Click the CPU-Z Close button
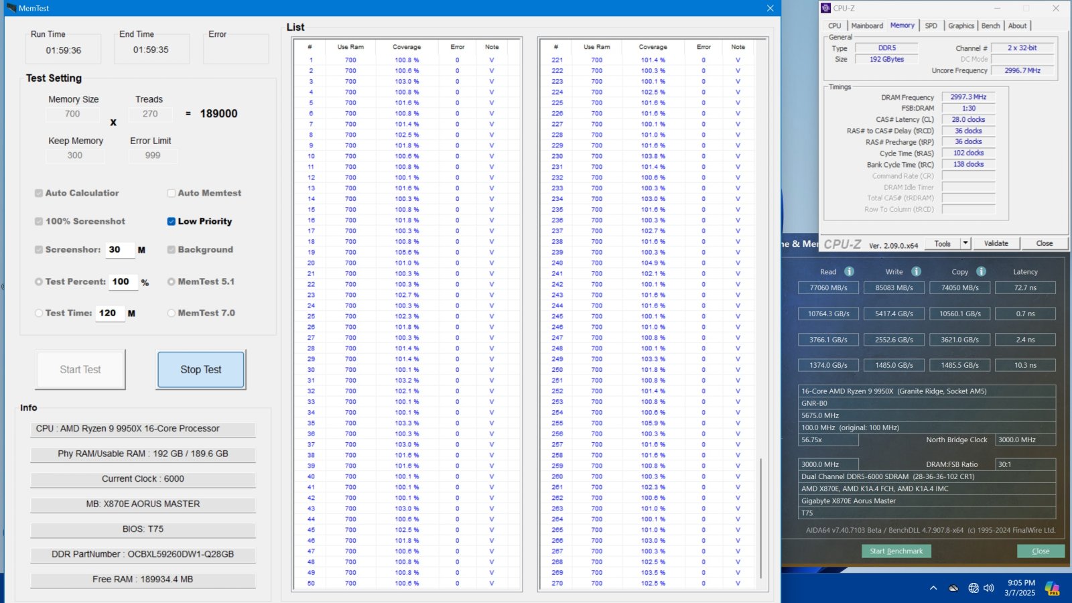Image resolution: width=1072 pixels, height=603 pixels. coord(1045,243)
